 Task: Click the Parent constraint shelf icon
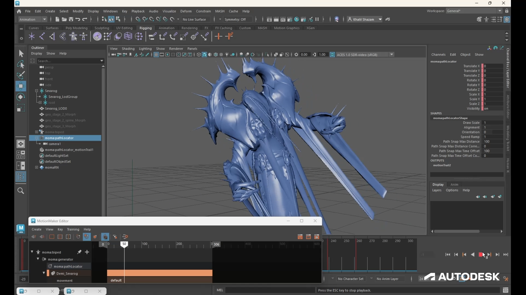153,36
